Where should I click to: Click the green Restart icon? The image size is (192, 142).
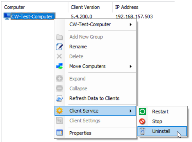[142, 111]
